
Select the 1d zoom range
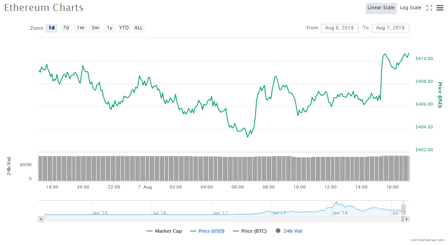tap(51, 28)
